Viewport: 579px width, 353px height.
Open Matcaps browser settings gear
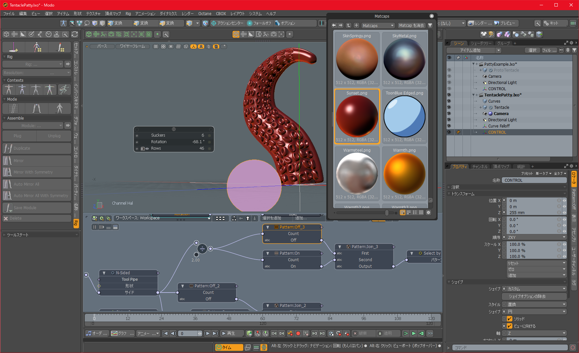click(x=428, y=212)
